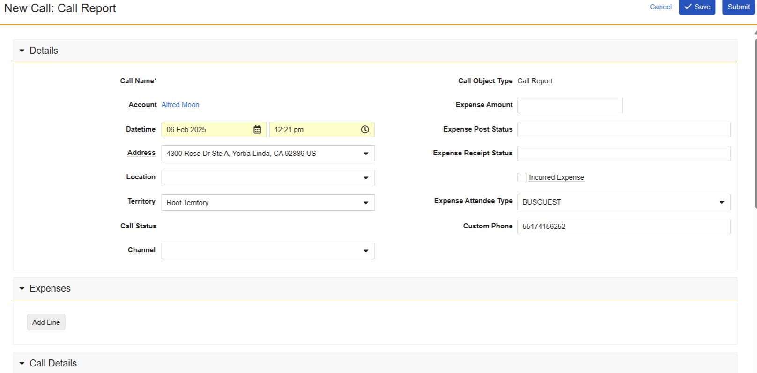Image resolution: width=757 pixels, height=373 pixels.
Task: Click the Expense Post Status field
Action: pyautogui.click(x=623, y=130)
